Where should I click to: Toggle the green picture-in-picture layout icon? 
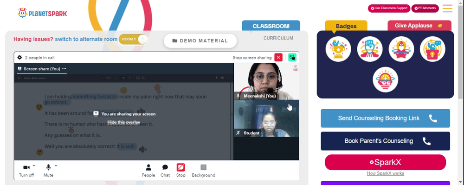coord(292,58)
